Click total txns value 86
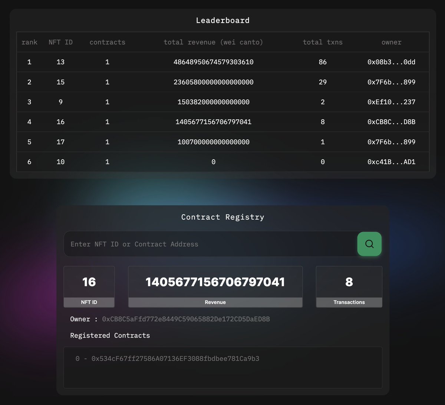 (x=323, y=62)
